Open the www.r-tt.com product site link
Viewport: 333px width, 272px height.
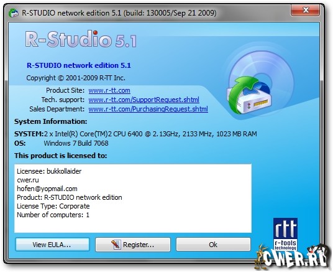(109, 90)
